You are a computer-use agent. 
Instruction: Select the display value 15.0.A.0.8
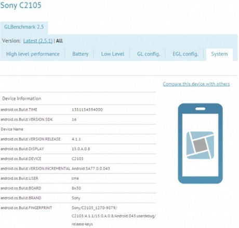pyautogui.click(x=81, y=149)
